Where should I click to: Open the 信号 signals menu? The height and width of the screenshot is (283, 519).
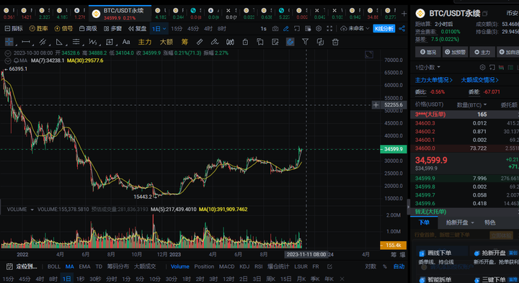point(63,29)
